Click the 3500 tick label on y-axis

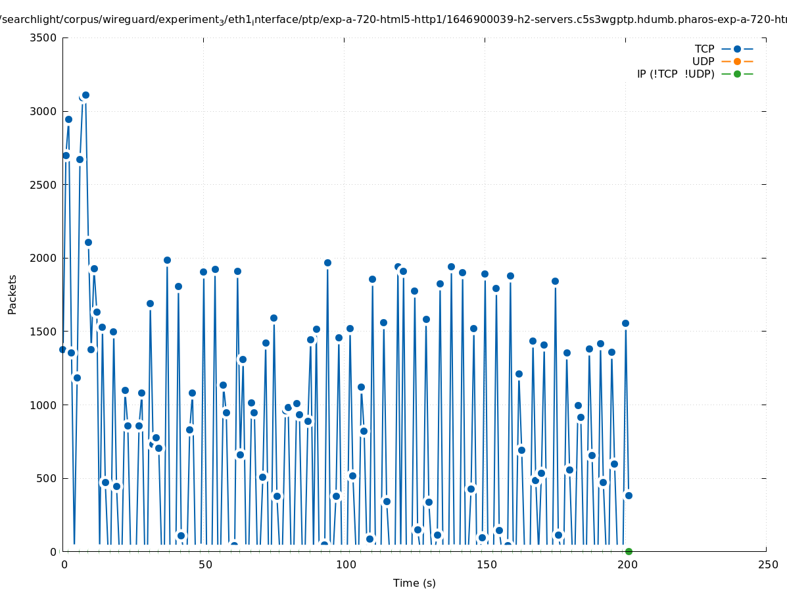tap(43, 37)
